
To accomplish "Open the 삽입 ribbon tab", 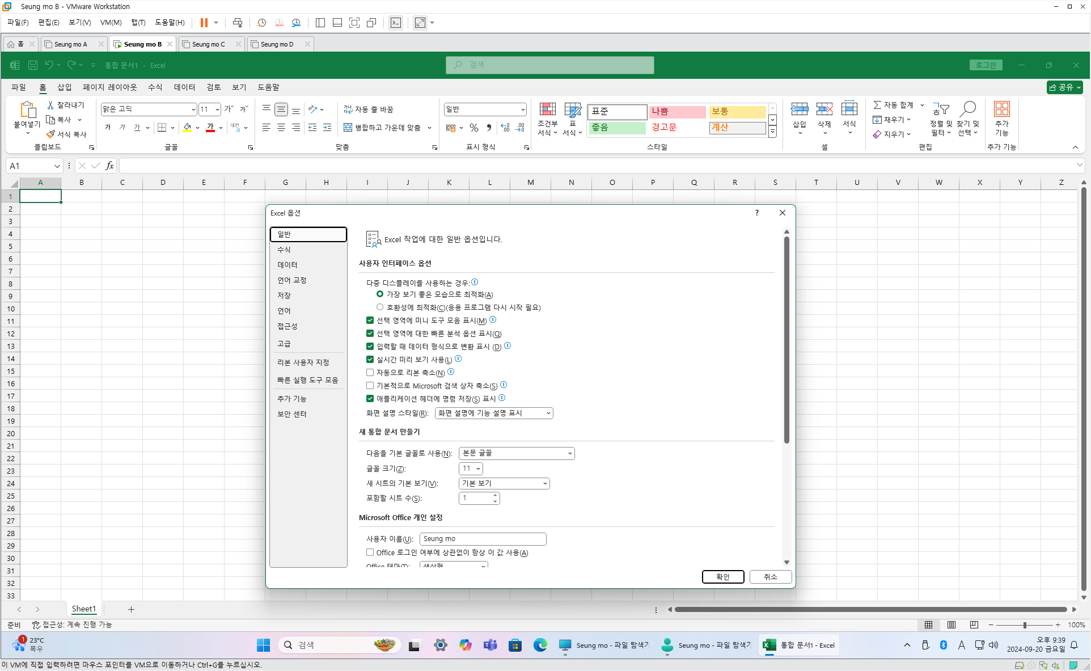I will (65, 87).
